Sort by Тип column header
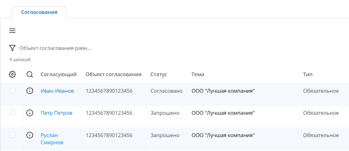 click(308, 75)
